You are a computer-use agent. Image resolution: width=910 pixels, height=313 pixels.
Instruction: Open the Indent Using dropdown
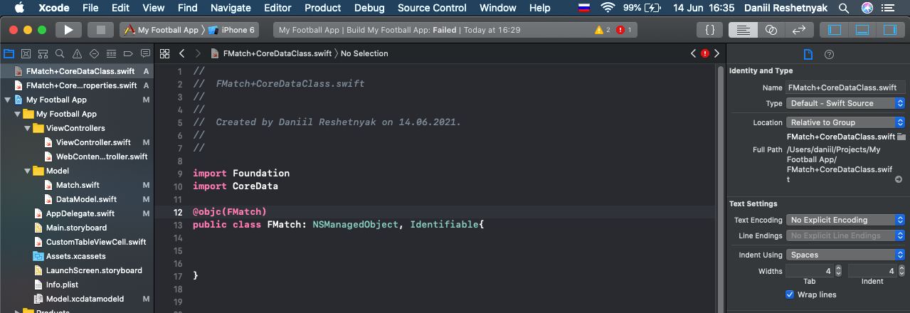(845, 255)
